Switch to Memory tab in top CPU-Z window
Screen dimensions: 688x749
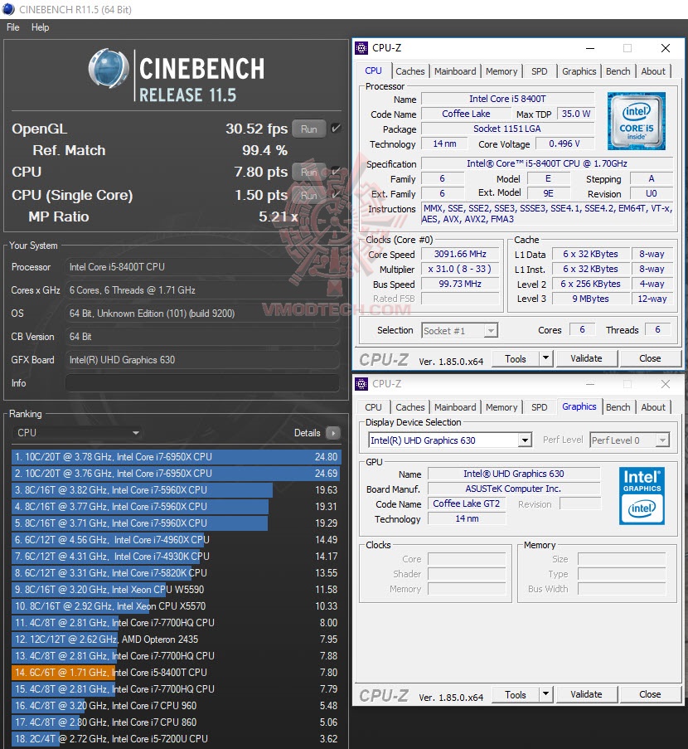point(501,71)
